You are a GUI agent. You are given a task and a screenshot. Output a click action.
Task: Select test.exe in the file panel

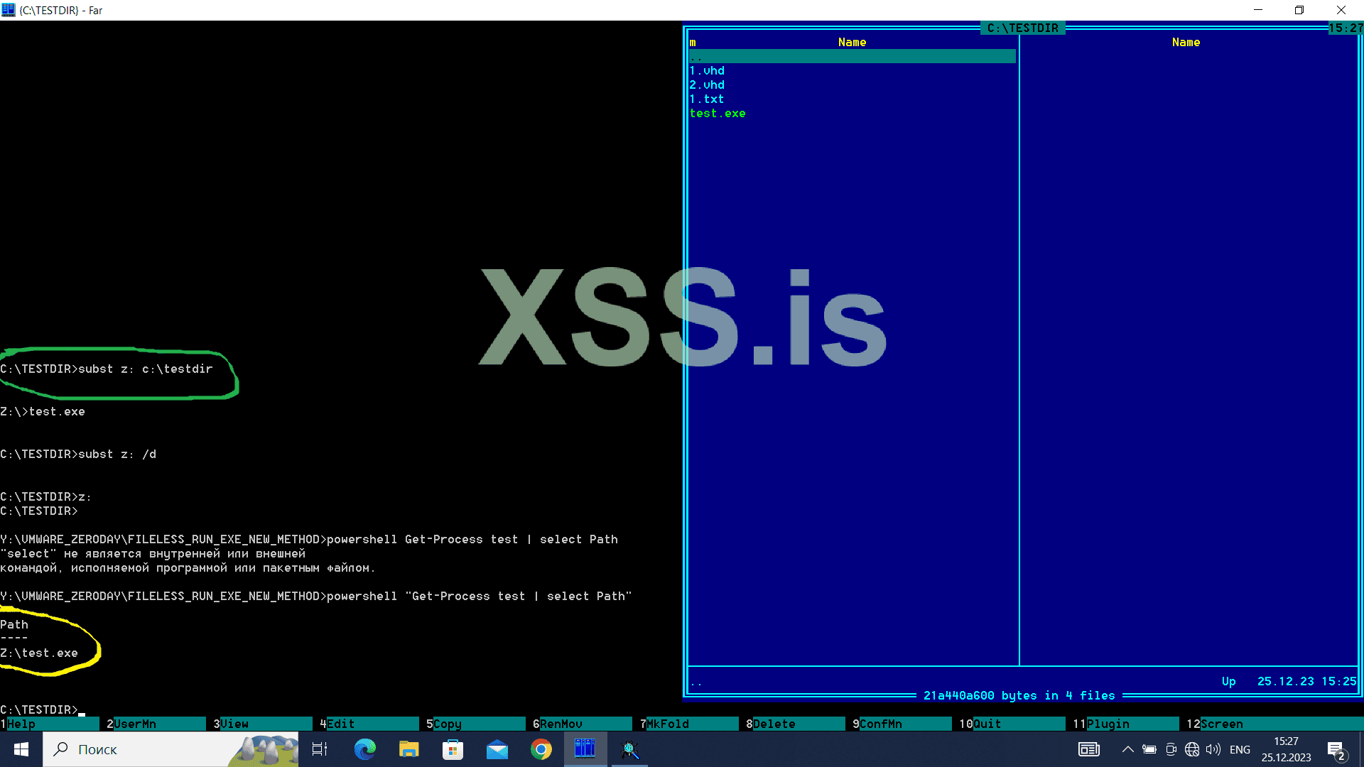pyautogui.click(x=718, y=114)
